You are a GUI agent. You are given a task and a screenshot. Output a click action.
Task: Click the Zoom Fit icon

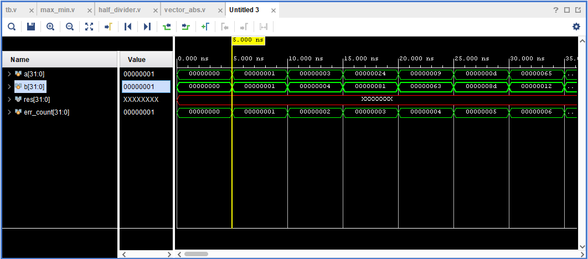tap(89, 27)
